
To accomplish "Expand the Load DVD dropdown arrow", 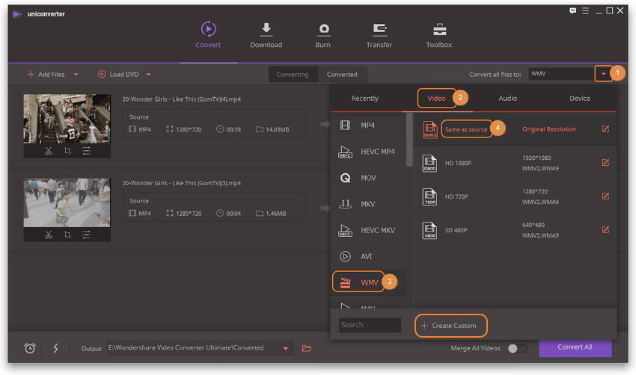I will point(148,75).
